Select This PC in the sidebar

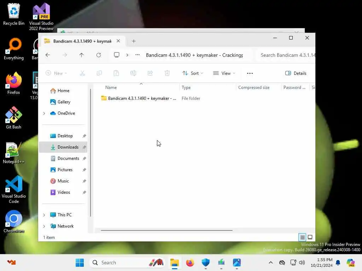point(64,215)
